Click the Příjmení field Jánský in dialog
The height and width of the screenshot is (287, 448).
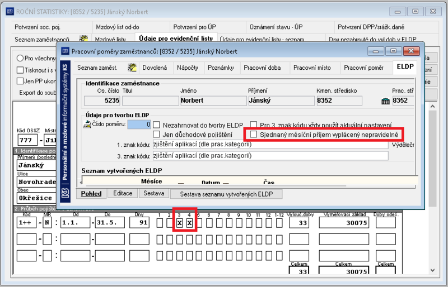281,101
